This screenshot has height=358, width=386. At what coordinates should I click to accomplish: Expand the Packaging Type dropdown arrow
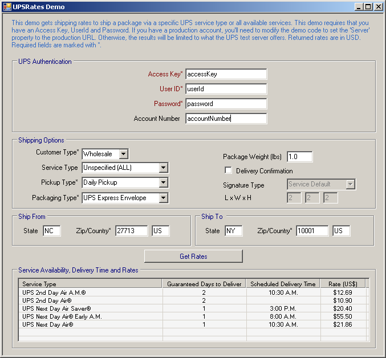click(163, 198)
